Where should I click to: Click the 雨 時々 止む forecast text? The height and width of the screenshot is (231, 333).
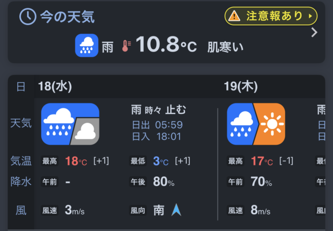(159, 110)
